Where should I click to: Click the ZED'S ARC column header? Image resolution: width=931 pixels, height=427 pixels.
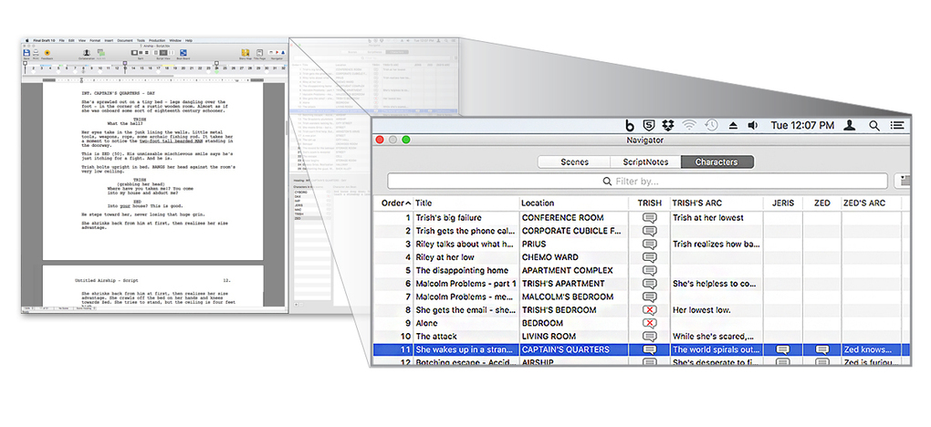[x=871, y=203]
